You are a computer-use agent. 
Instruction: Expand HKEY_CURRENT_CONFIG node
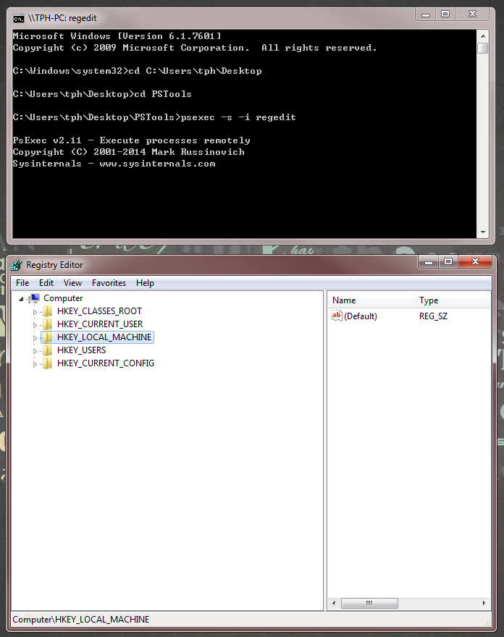coord(35,364)
